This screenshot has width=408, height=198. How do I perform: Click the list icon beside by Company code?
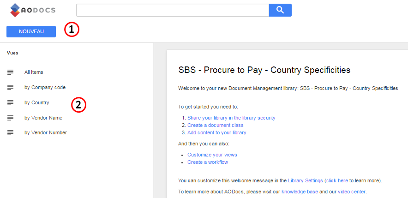(11, 87)
